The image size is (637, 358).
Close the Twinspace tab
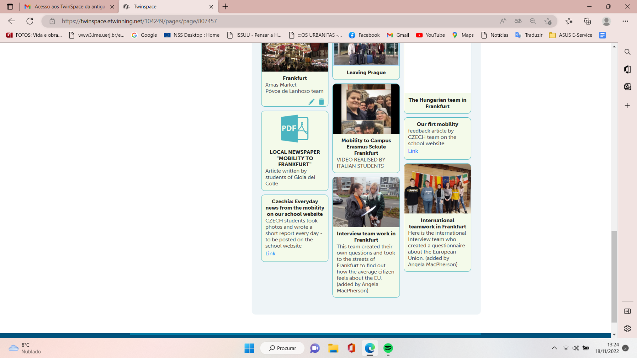[211, 6]
